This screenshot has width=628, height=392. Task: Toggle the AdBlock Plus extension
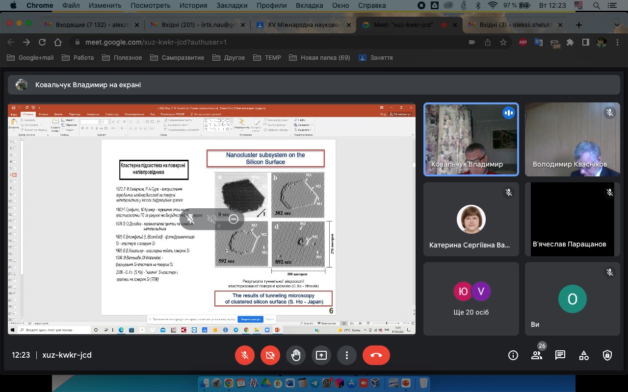[x=523, y=43]
